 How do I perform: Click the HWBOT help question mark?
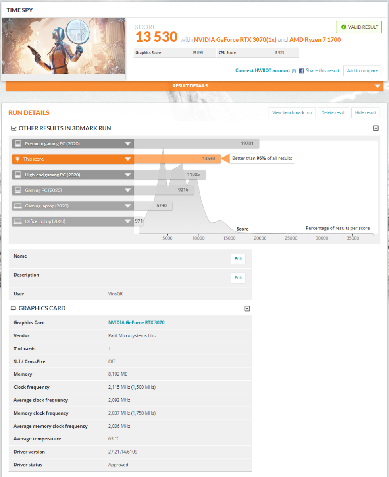(294, 71)
